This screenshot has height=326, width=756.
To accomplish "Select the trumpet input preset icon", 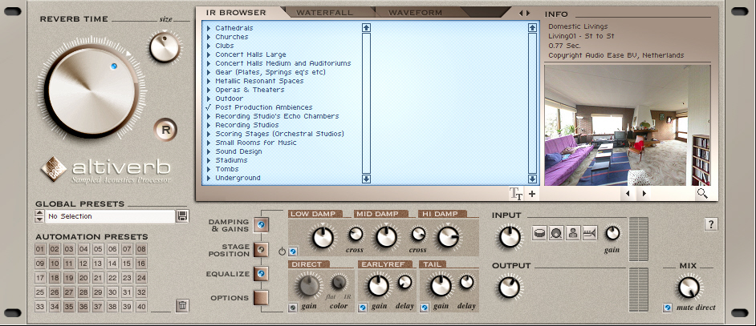I will [590, 233].
